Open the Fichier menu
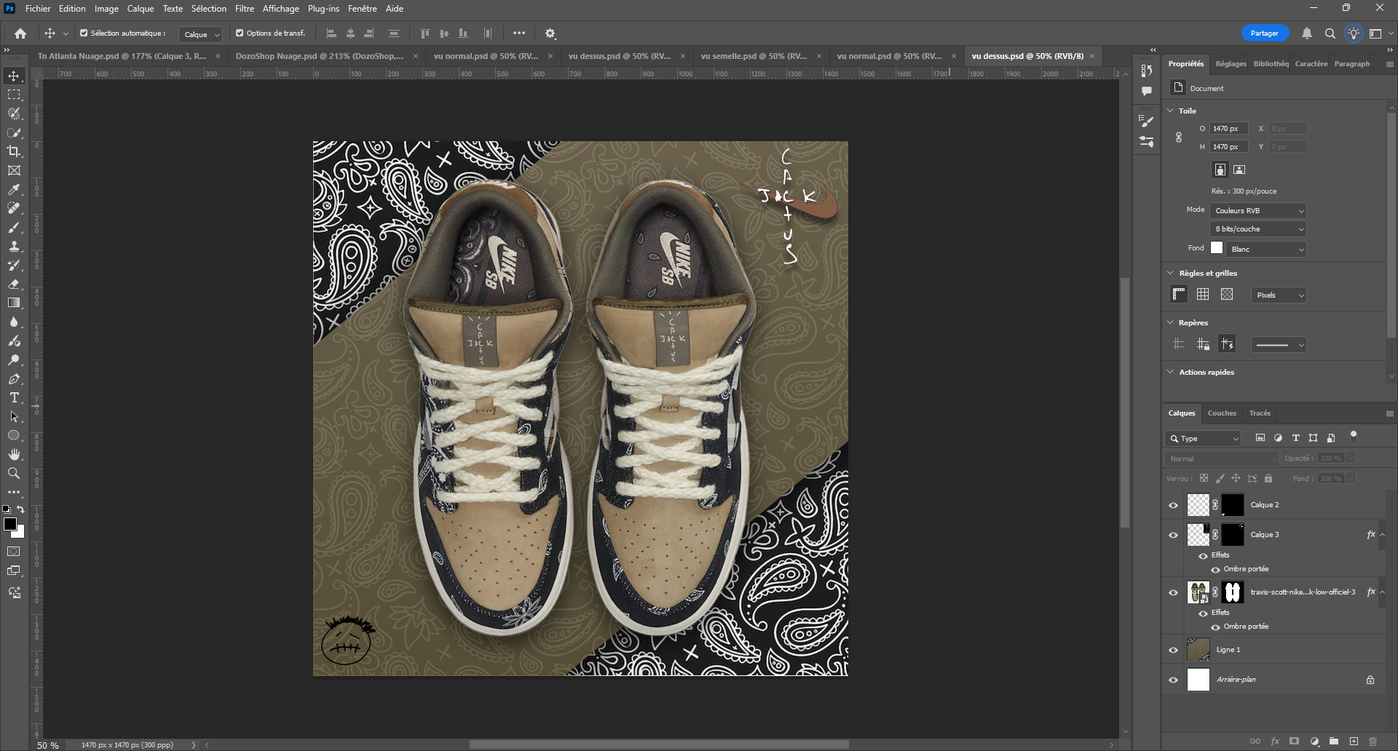Image resolution: width=1398 pixels, height=751 pixels. [x=38, y=9]
